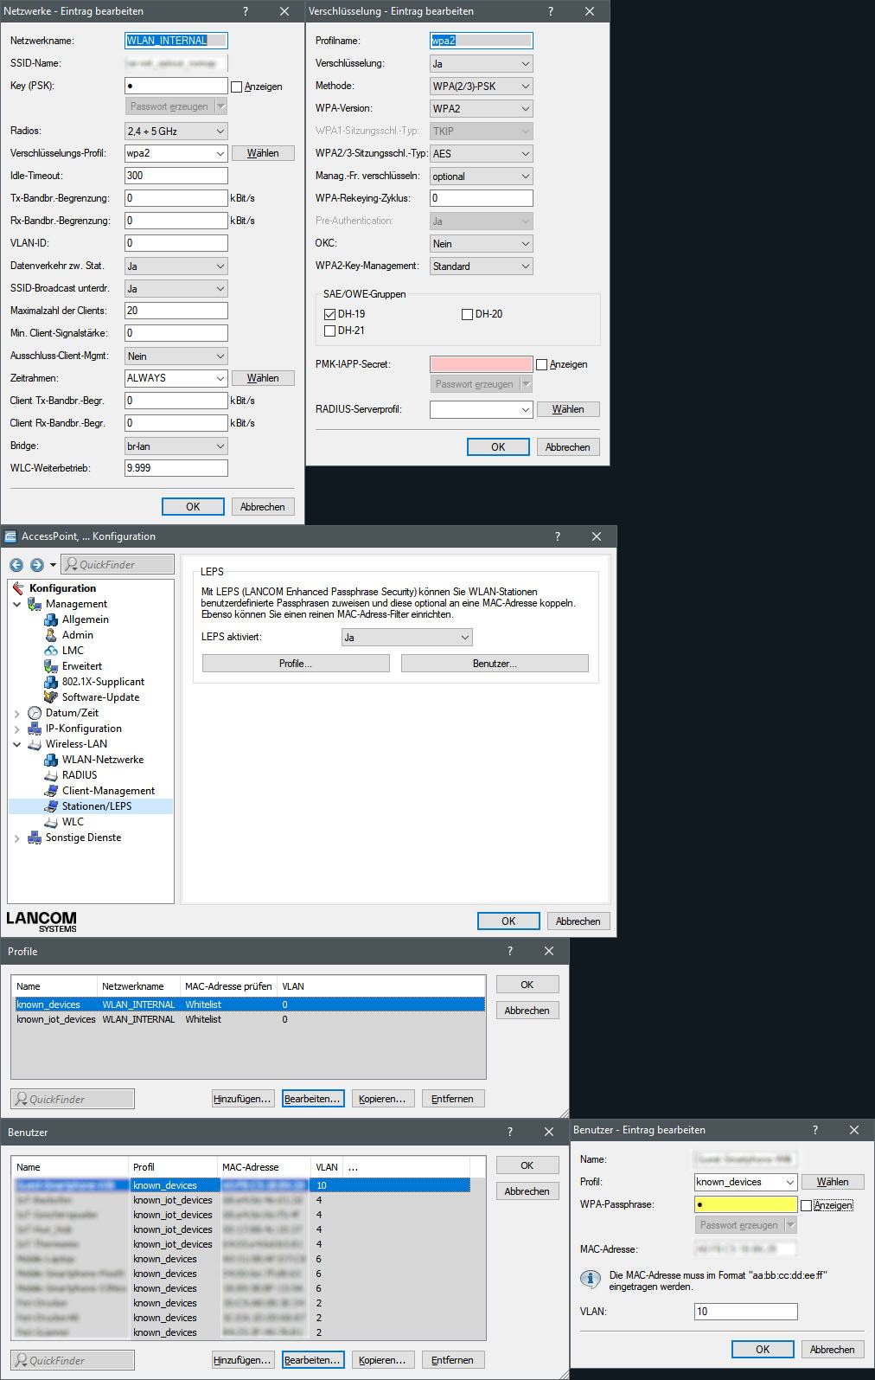
Task: Click the pink PMK-IAPP-Secret field
Action: tap(482, 364)
